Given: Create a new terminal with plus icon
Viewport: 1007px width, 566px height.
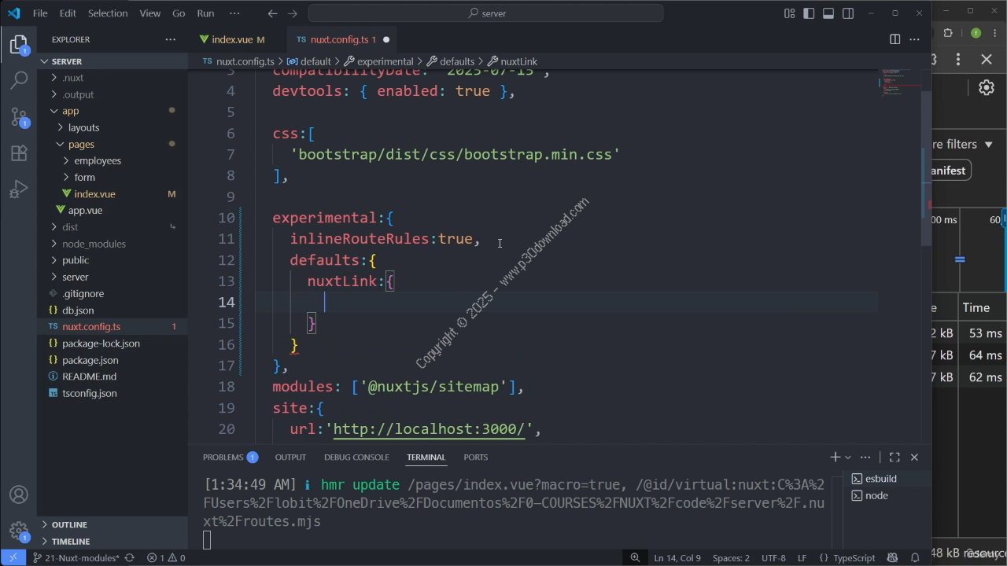Looking at the screenshot, I should pyautogui.click(x=835, y=457).
